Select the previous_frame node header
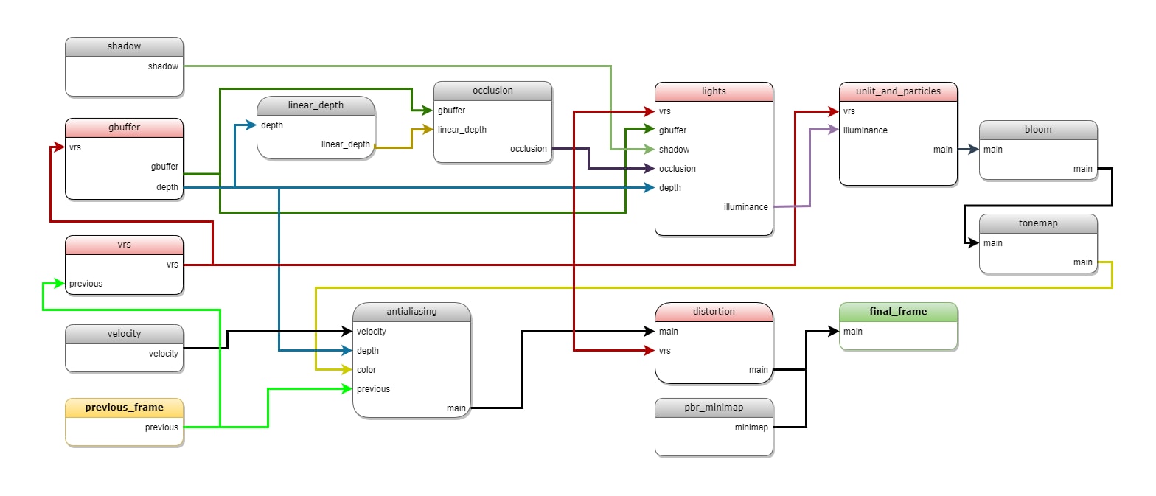The height and width of the screenshot is (496, 1156). 124,408
